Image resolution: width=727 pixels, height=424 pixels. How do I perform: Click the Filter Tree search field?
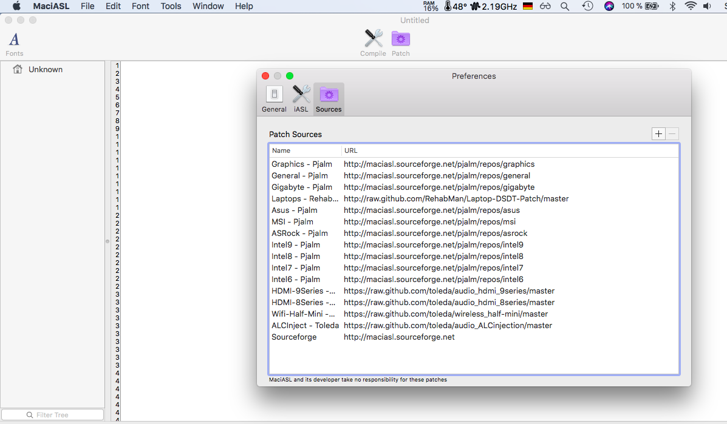tap(52, 415)
